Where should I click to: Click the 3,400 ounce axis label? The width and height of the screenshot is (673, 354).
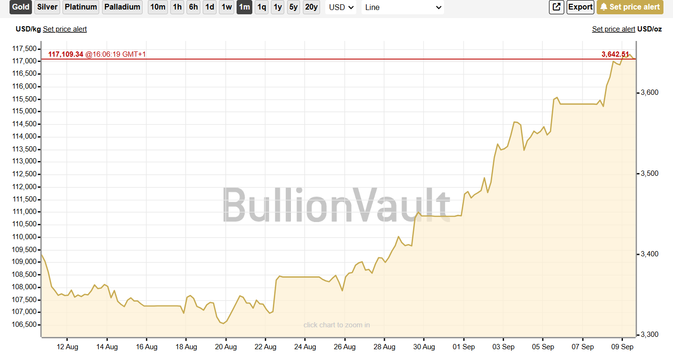tap(651, 254)
